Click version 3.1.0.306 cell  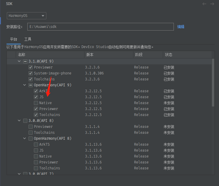pos(94,73)
